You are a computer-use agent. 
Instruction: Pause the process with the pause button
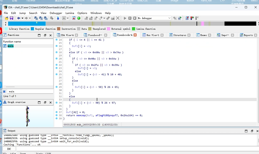click(x=130, y=18)
